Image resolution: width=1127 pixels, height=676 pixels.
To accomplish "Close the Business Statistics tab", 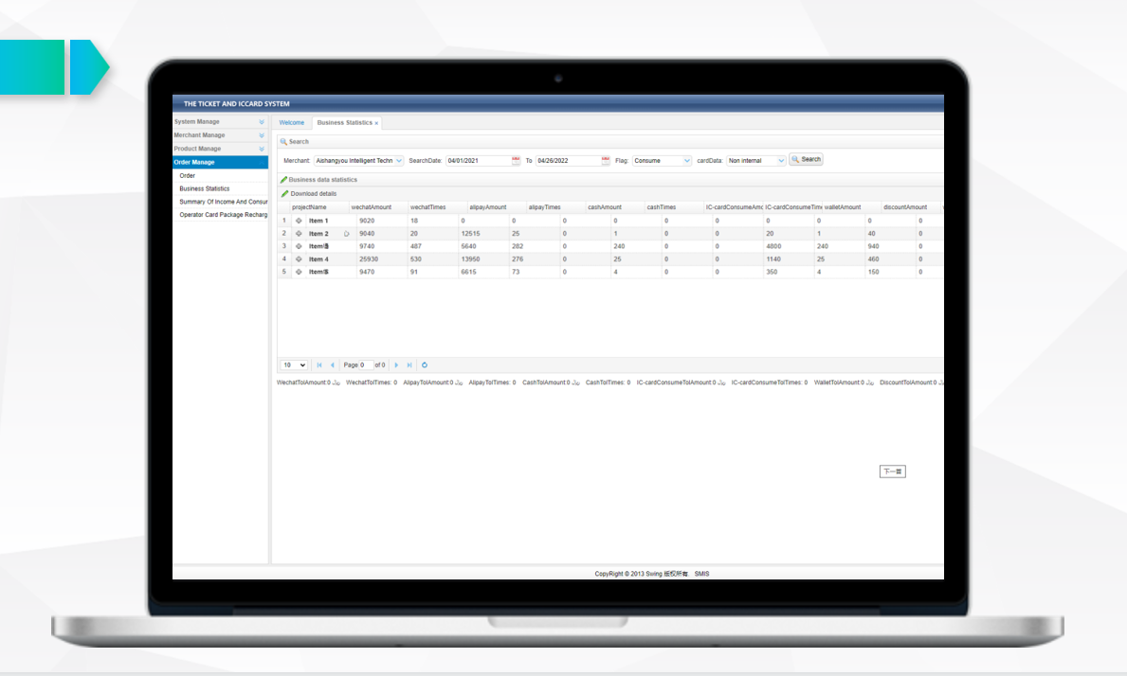I will (376, 123).
